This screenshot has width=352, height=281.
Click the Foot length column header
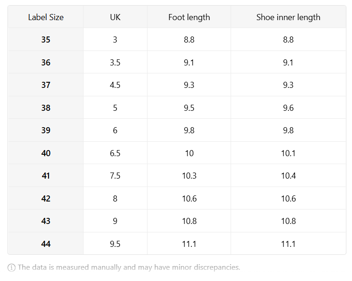pos(189,17)
